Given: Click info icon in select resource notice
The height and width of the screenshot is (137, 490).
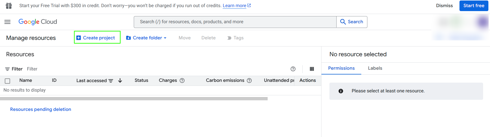Looking at the screenshot, I should tap(341, 91).
